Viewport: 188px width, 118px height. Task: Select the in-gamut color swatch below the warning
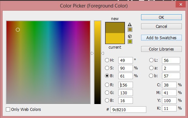[130, 29]
